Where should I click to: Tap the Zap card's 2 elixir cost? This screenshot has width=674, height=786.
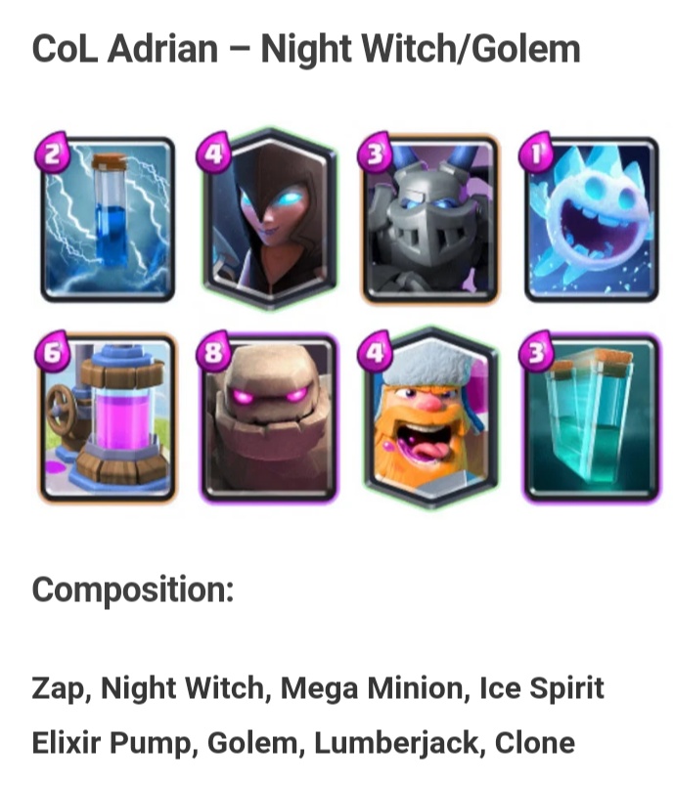coord(52,153)
